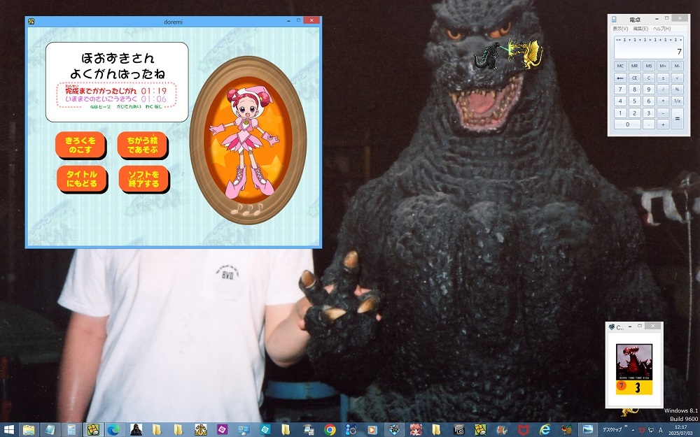Open the notepad taskbar icon

click(50, 430)
